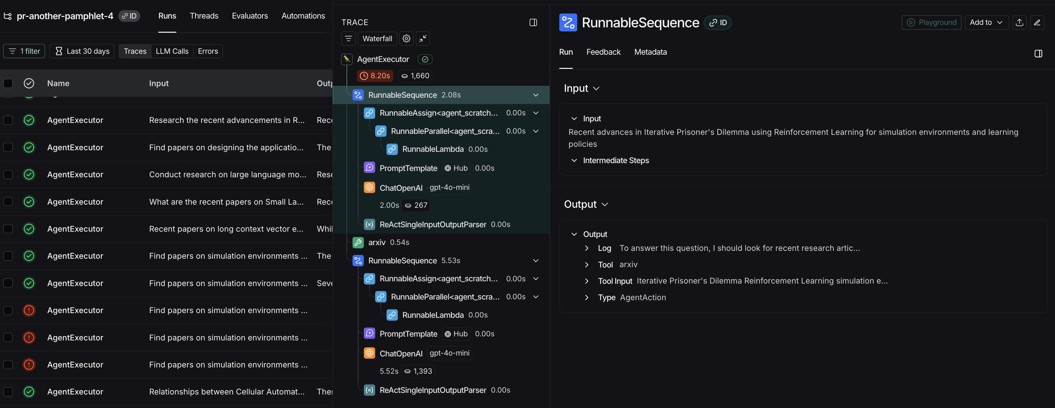Open the Add to dropdown
Screen dimensions: 1055x408
(986, 23)
